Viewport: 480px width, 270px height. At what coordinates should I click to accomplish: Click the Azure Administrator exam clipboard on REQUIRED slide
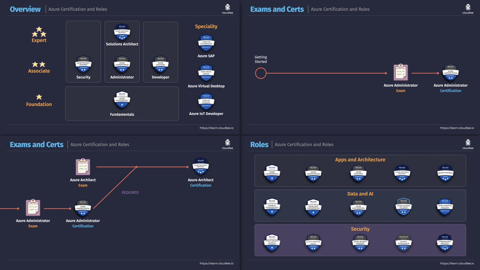click(33, 208)
